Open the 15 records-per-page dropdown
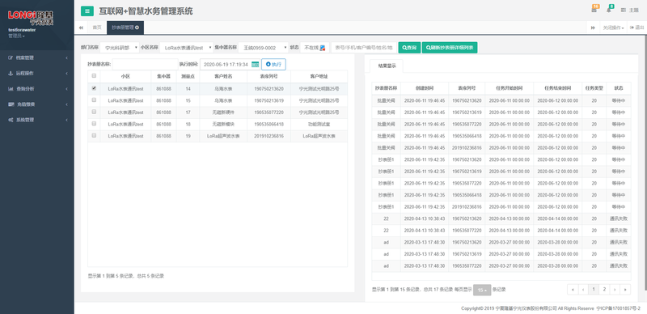 point(482,290)
